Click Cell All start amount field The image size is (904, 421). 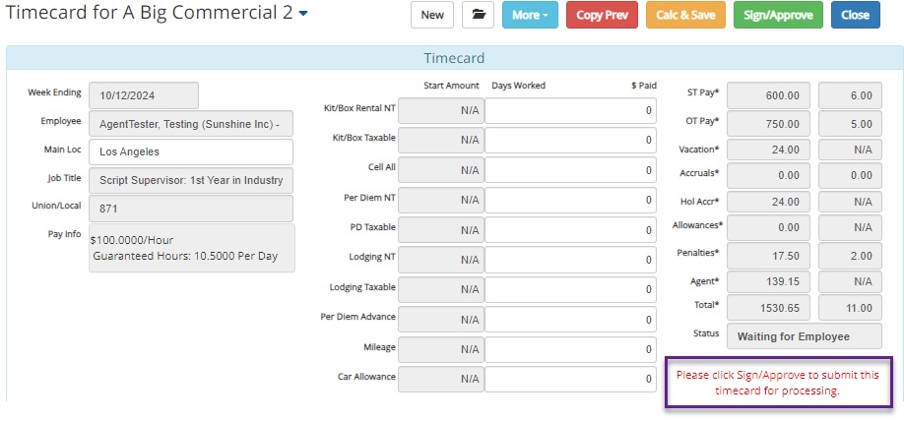click(x=441, y=170)
